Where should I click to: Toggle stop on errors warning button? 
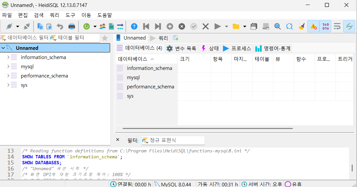(x=313, y=26)
